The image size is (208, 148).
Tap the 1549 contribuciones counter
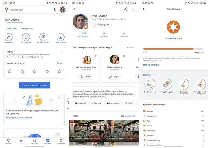pyautogui.click(x=84, y=34)
